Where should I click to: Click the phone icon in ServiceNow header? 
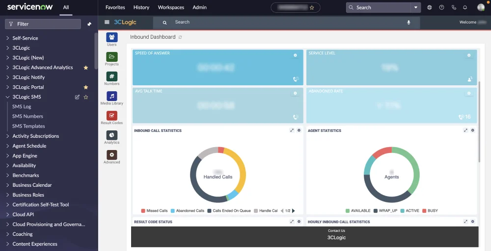(x=454, y=7)
